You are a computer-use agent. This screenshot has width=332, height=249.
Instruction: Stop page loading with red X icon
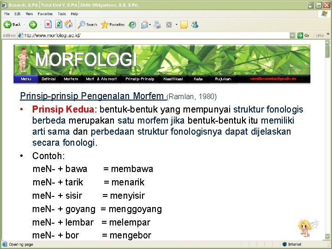[48, 24]
